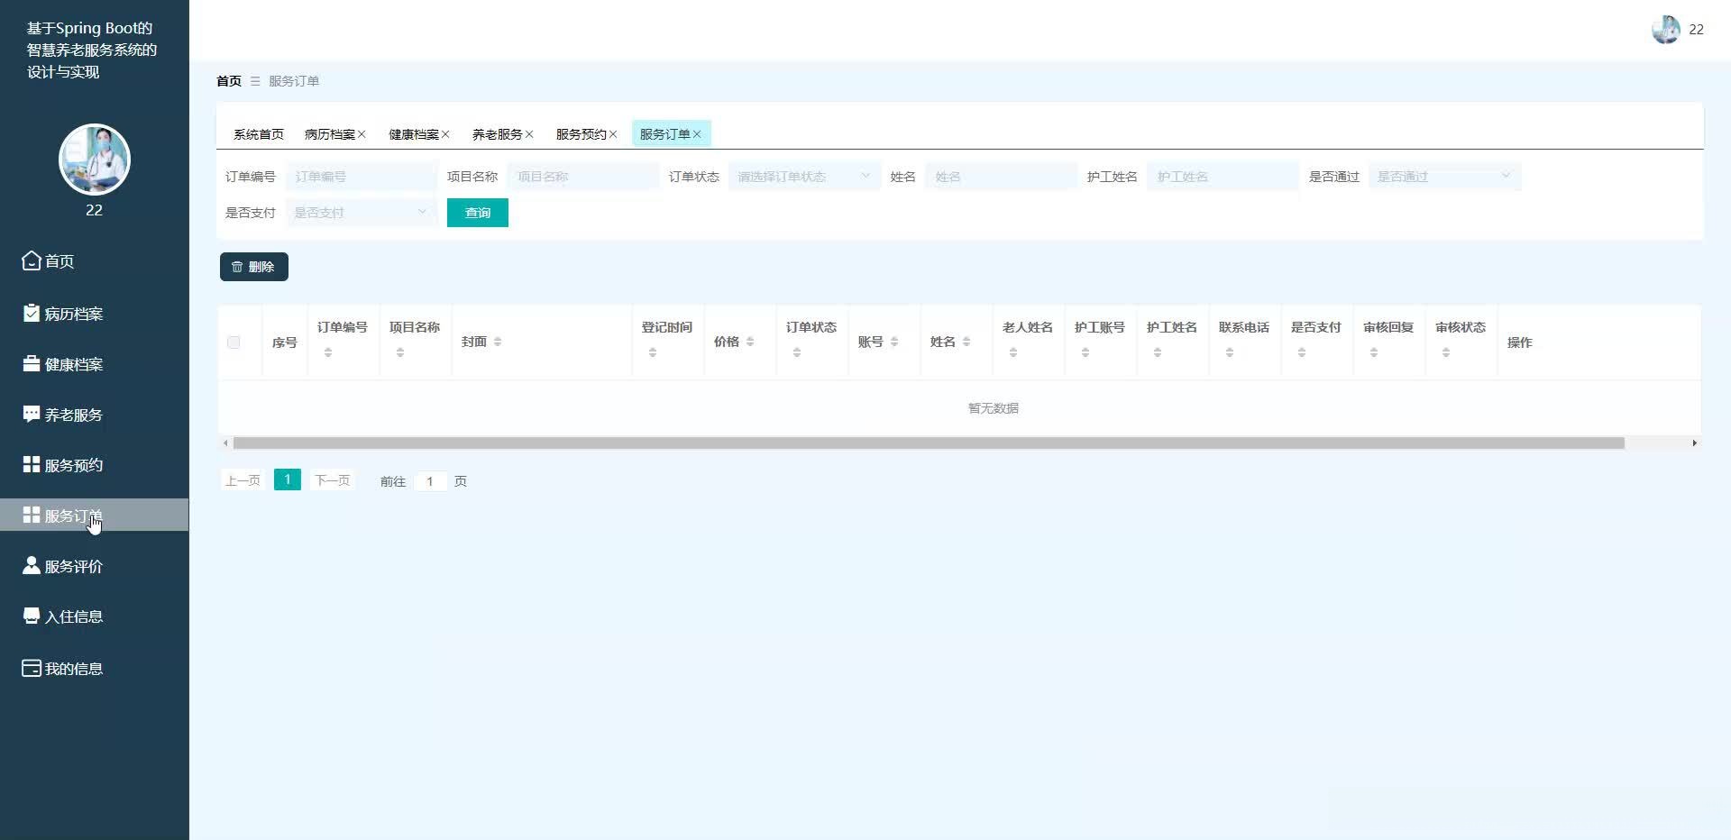Image resolution: width=1731 pixels, height=840 pixels.
Task: Expand the 是否通过 filter dropdown
Action: click(x=1444, y=177)
